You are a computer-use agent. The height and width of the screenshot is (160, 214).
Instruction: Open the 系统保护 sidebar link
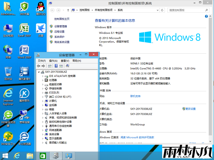tap(59, 37)
